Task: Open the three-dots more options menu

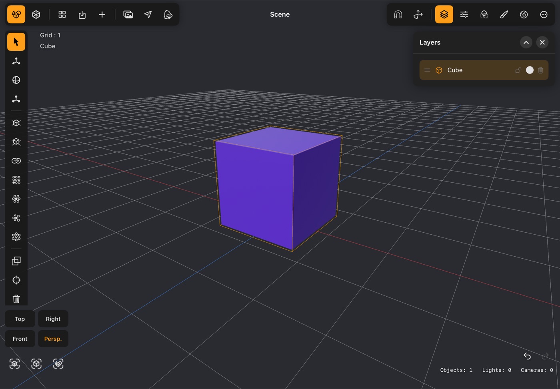Action: click(544, 14)
